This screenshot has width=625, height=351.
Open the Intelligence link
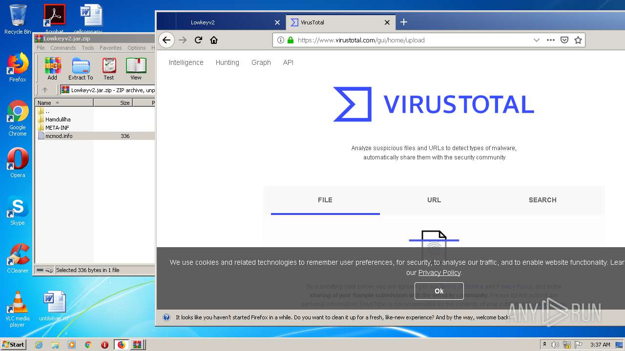186,62
